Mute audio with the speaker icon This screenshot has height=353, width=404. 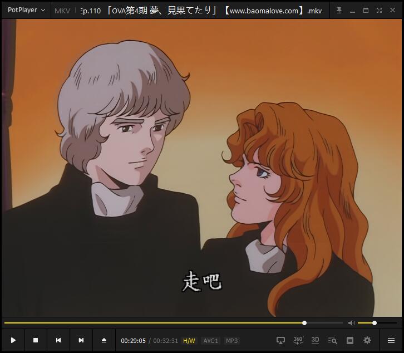[x=351, y=323]
